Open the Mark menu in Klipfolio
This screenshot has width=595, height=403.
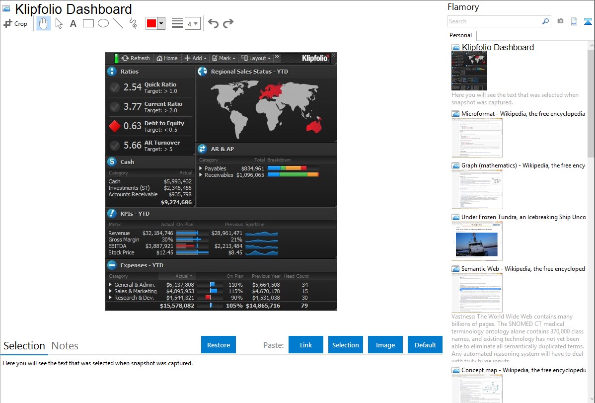tap(223, 58)
